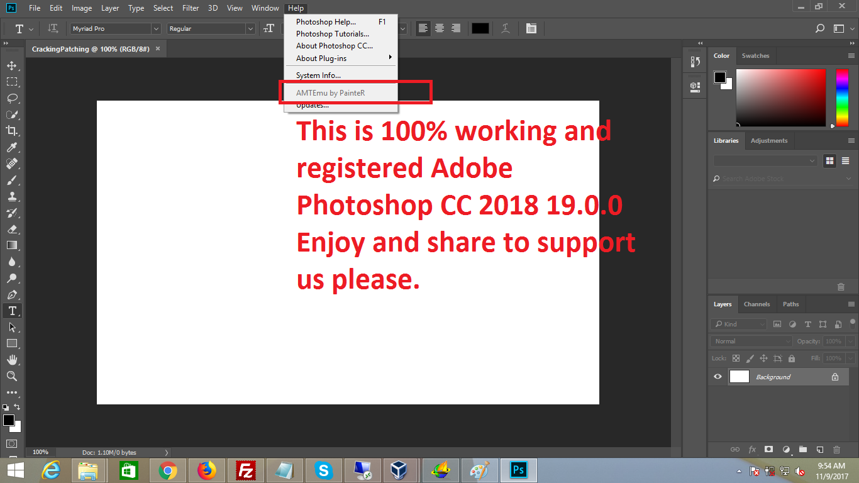Click Photoshop Help… menu entry
Screen dimensions: 859x483
(326, 22)
